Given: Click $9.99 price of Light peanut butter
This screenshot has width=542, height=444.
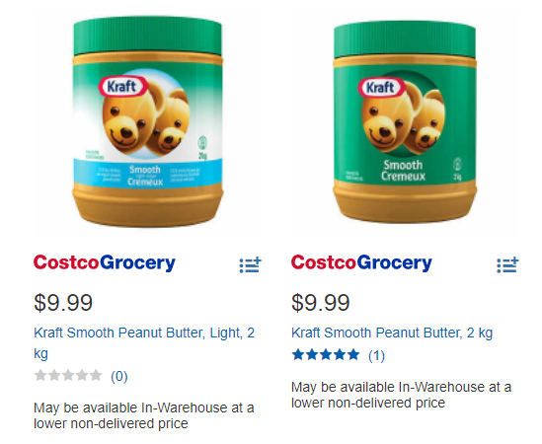Looking at the screenshot, I should point(63,303).
